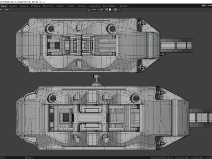212x159 pixels.
Task: Switch to the Sculpting workspace tab
Action: pyautogui.click(x=24, y=6)
